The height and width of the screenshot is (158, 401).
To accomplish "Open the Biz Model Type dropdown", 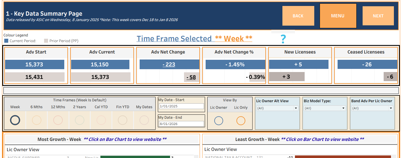I will point(325,108).
